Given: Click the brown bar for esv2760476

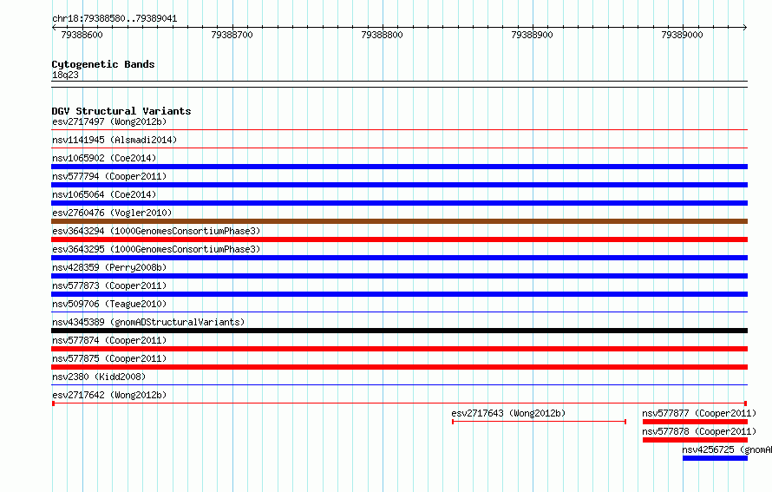Looking at the screenshot, I should pyautogui.click(x=399, y=221).
